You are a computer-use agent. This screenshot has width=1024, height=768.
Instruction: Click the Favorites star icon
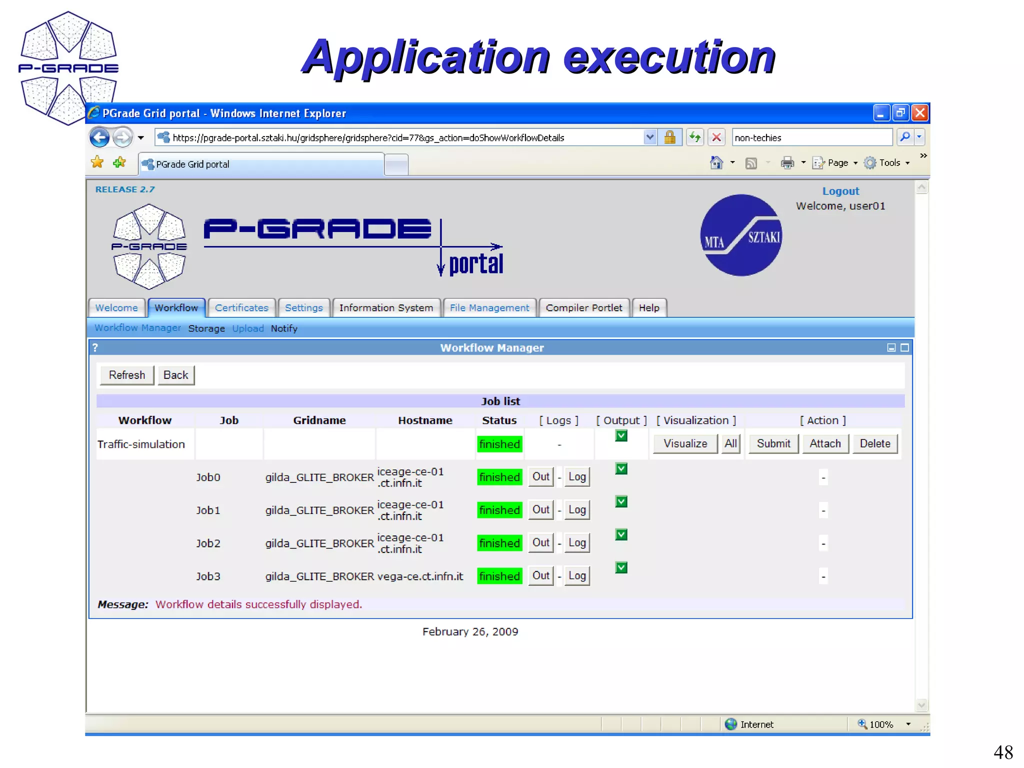click(97, 162)
